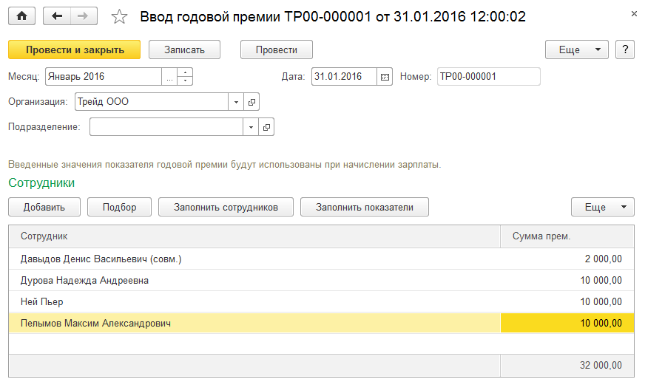Click the home icon button
This screenshot has height=379, width=645.
(x=21, y=16)
